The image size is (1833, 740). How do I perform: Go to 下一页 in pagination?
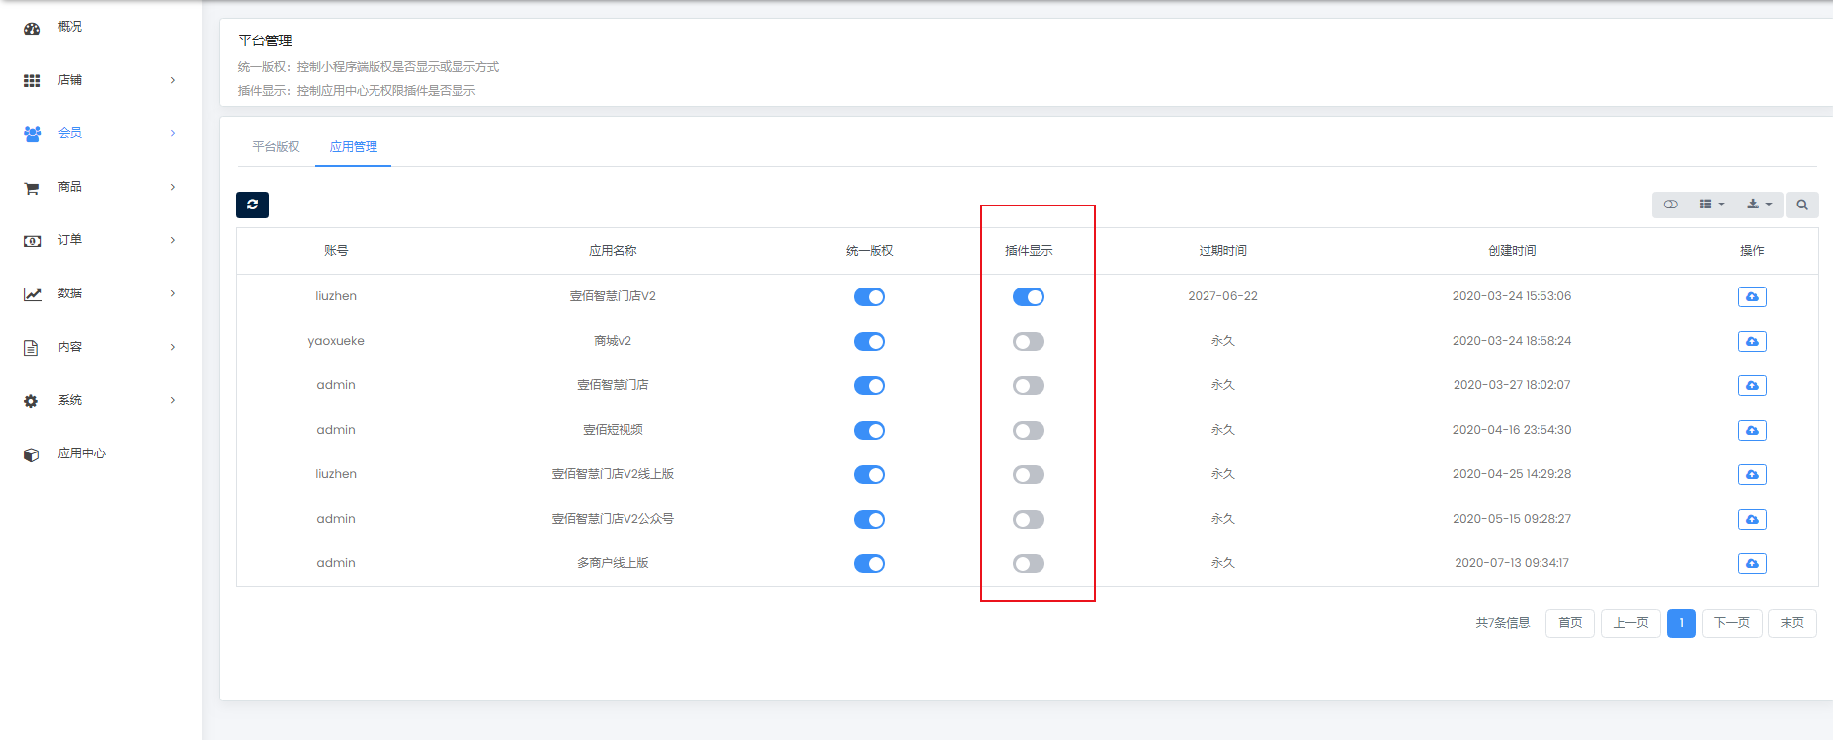(1731, 623)
